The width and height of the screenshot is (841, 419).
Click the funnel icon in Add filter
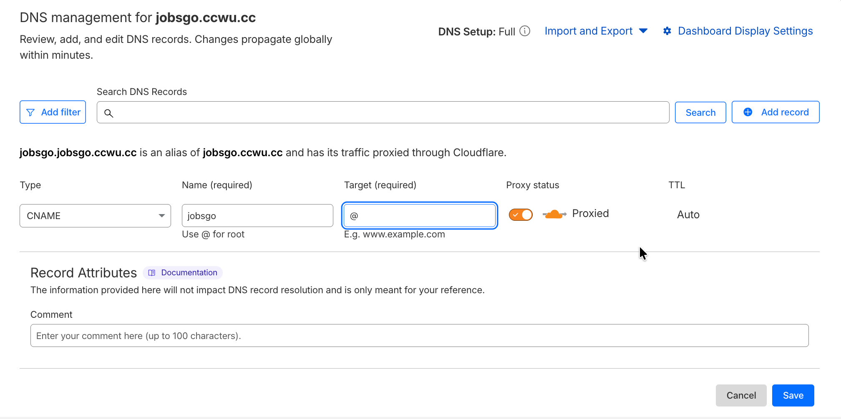click(30, 112)
